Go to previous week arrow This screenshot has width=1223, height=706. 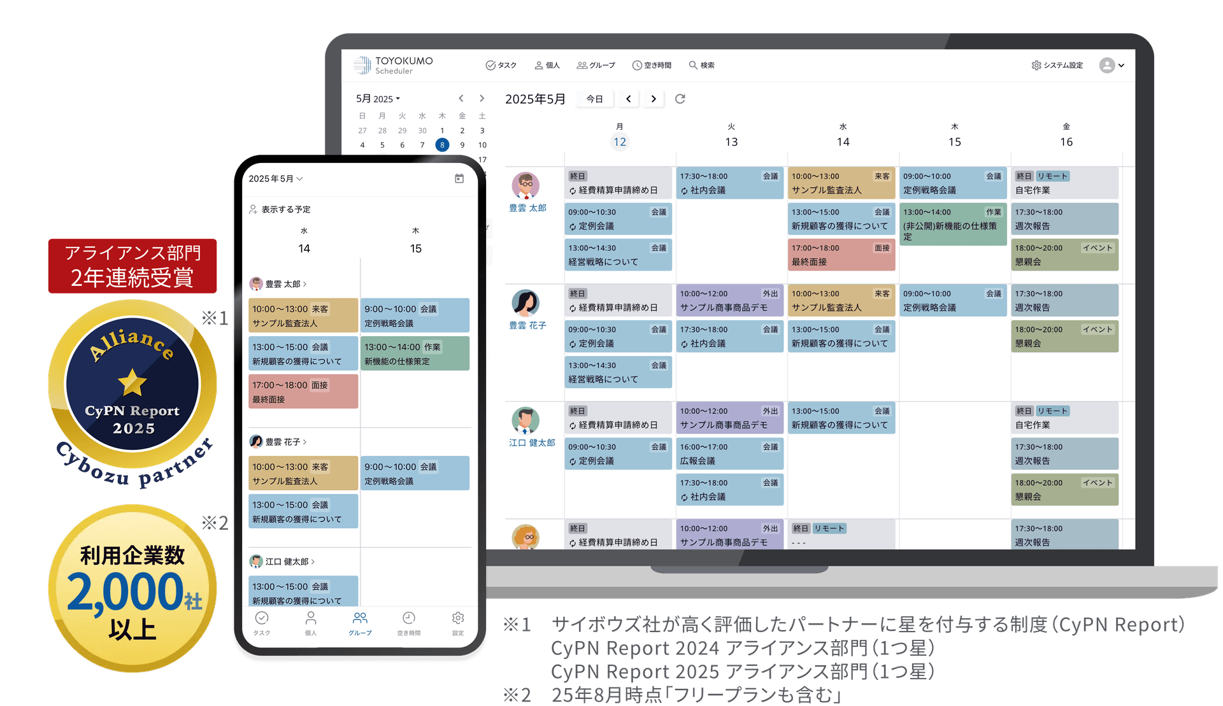(629, 99)
